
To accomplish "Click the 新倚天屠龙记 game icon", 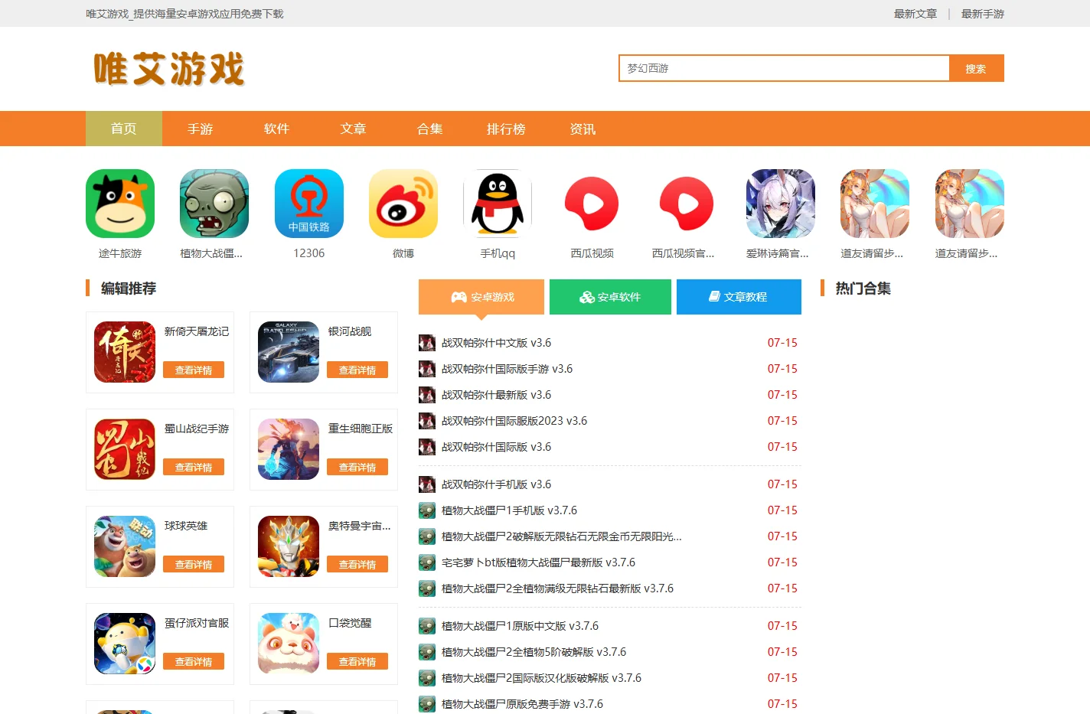I will click(125, 352).
